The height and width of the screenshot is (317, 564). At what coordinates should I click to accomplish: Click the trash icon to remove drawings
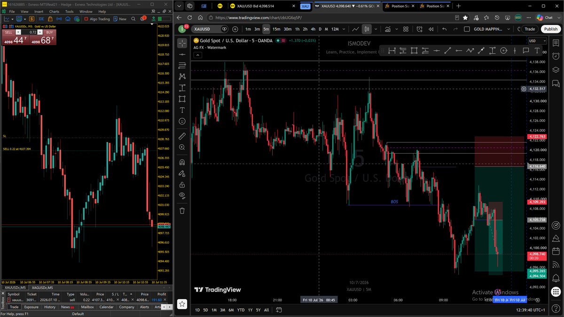tap(182, 211)
